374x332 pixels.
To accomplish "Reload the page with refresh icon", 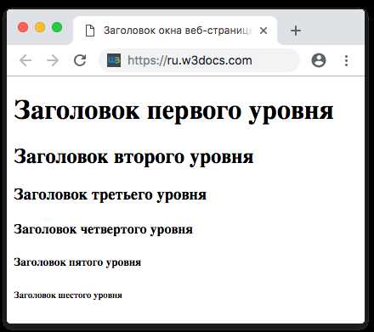I will click(80, 60).
